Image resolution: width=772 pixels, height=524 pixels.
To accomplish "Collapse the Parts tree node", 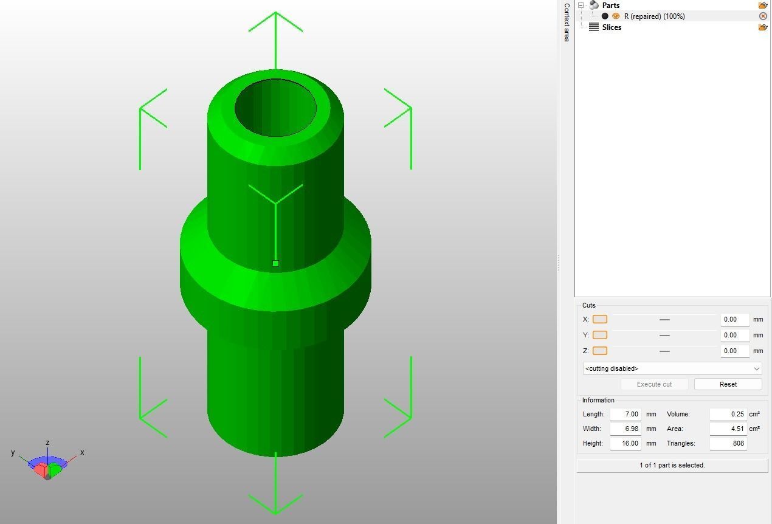I will point(581,5).
